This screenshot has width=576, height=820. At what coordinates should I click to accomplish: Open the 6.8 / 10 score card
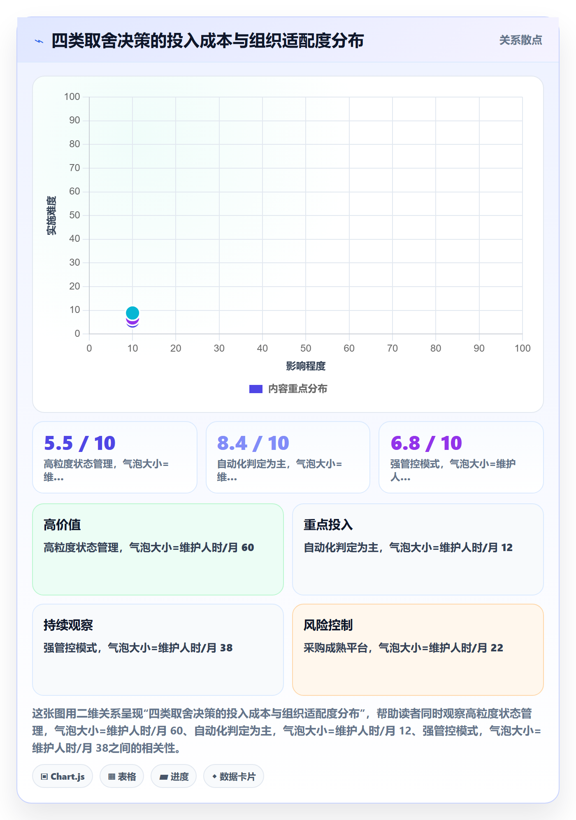(461, 457)
